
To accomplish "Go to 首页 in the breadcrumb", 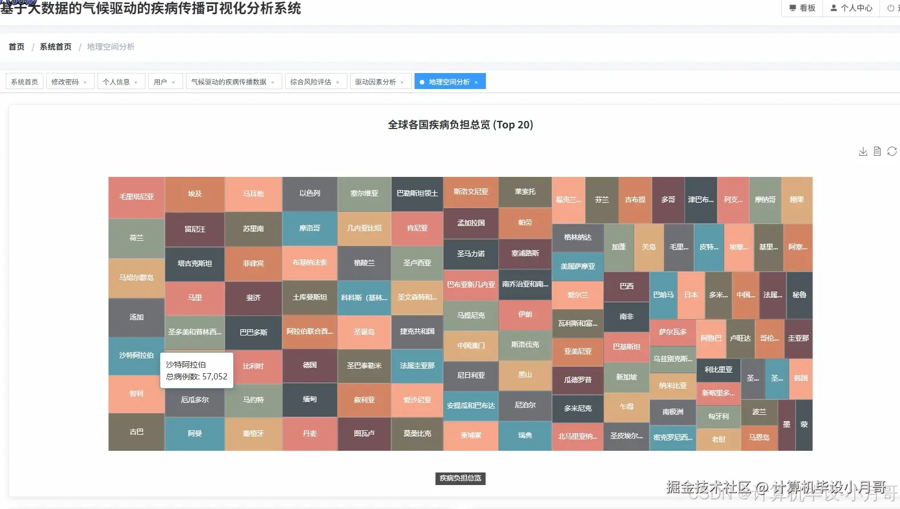I will pos(17,47).
